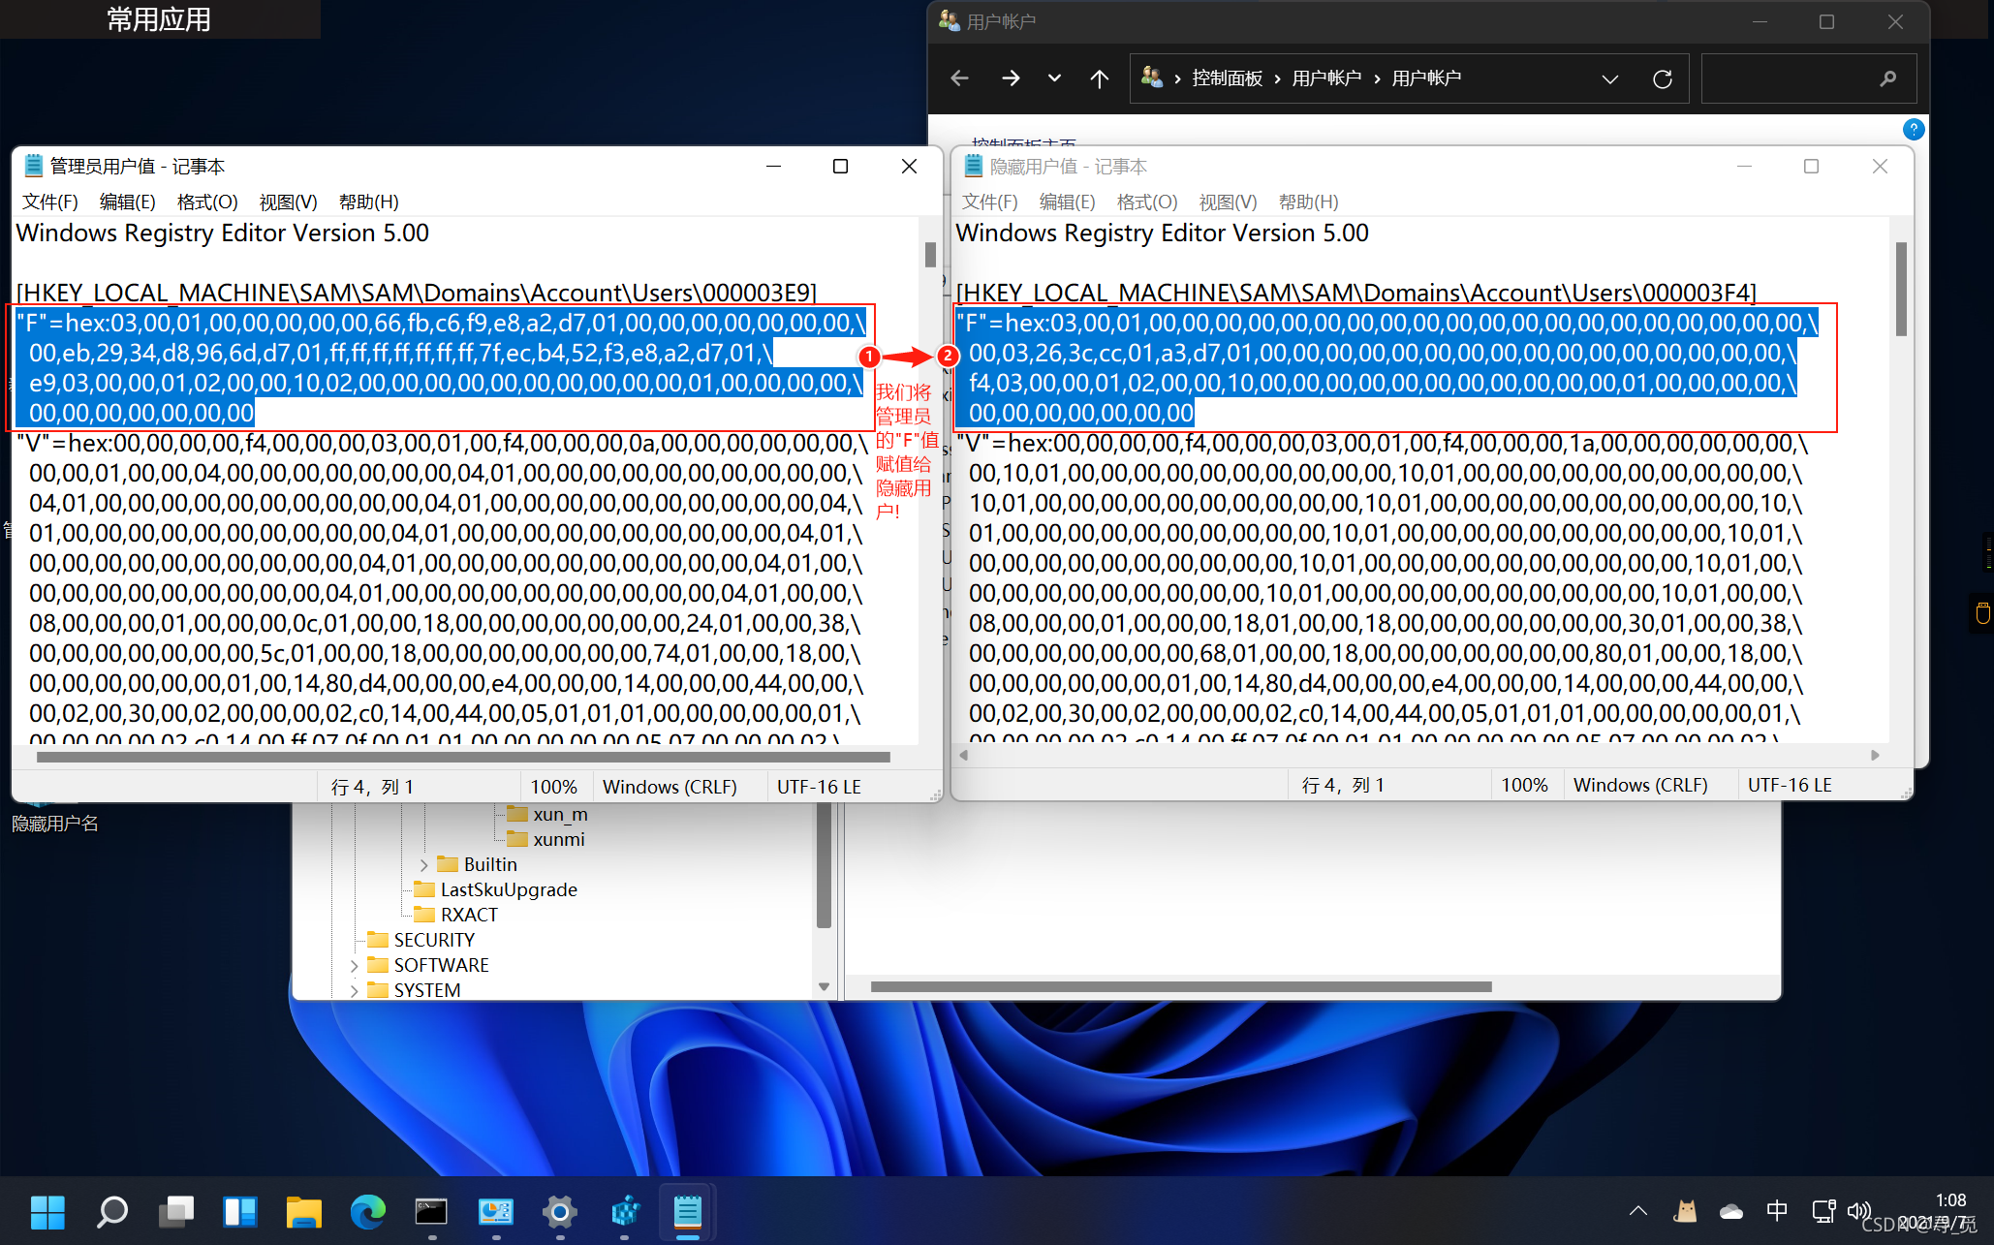The height and width of the screenshot is (1245, 1994).
Task: Click the refresh icon next to address bar
Action: (x=1662, y=78)
